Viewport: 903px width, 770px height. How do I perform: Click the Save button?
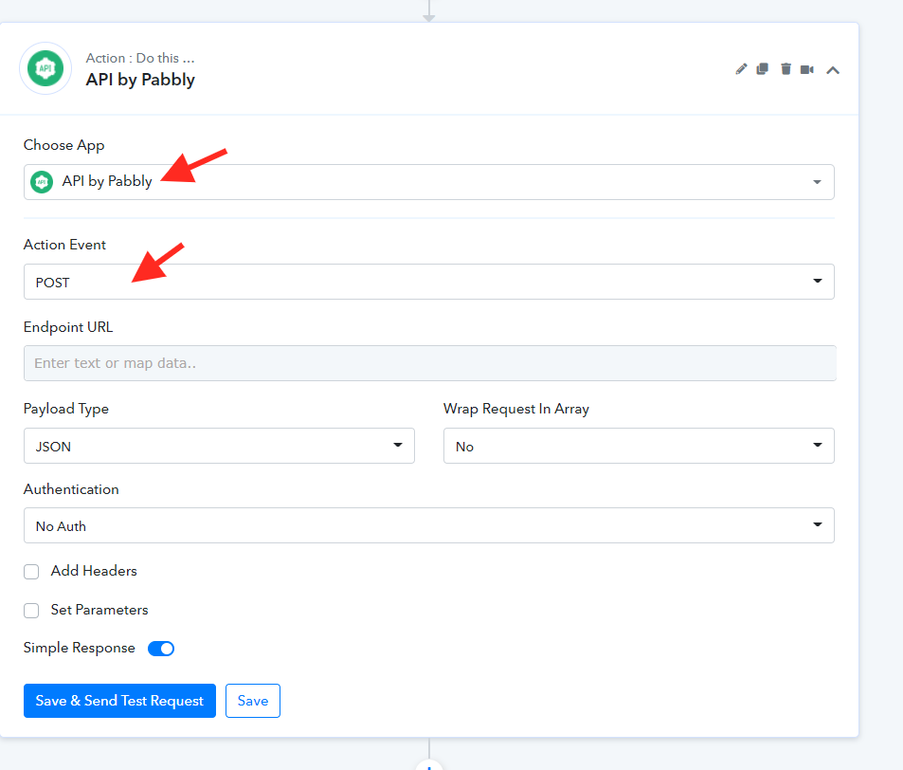coord(253,701)
